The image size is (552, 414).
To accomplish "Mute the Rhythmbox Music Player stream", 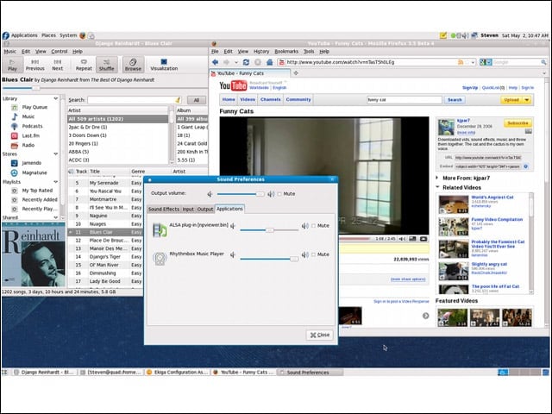I will pos(313,254).
